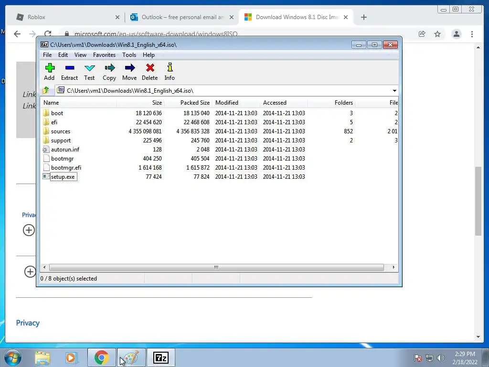The height and width of the screenshot is (367, 489).
Task: Expand the 7-Zip address path dropdown
Action: point(394,90)
